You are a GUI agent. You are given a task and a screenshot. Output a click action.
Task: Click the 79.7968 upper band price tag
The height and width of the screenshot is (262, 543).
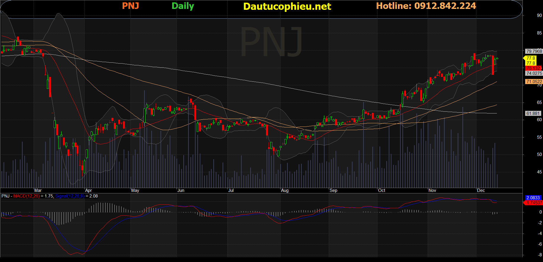click(534, 51)
